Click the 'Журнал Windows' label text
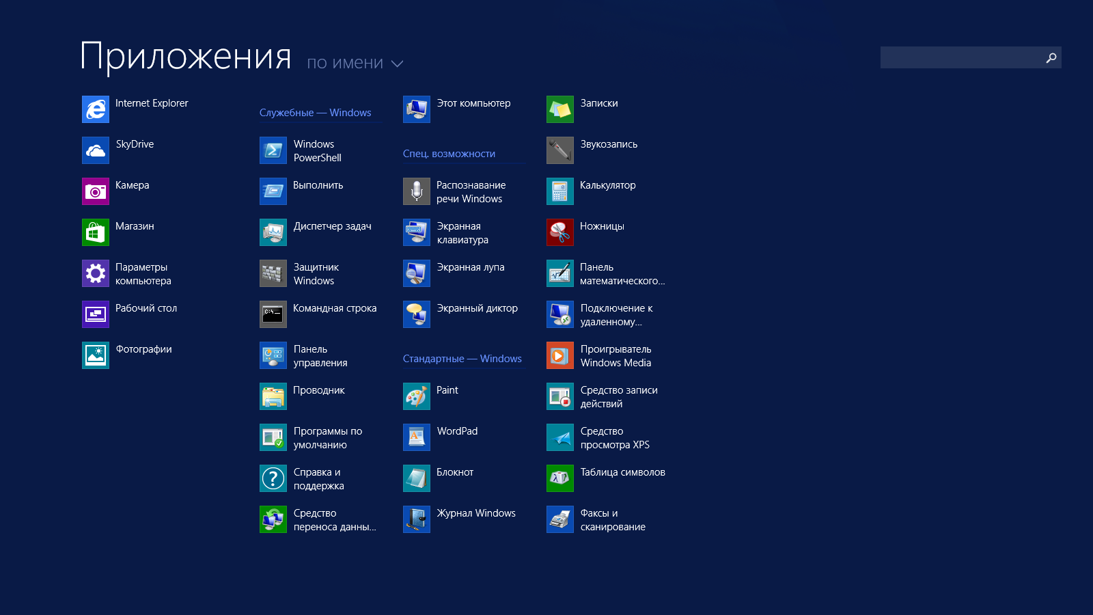 tap(476, 513)
